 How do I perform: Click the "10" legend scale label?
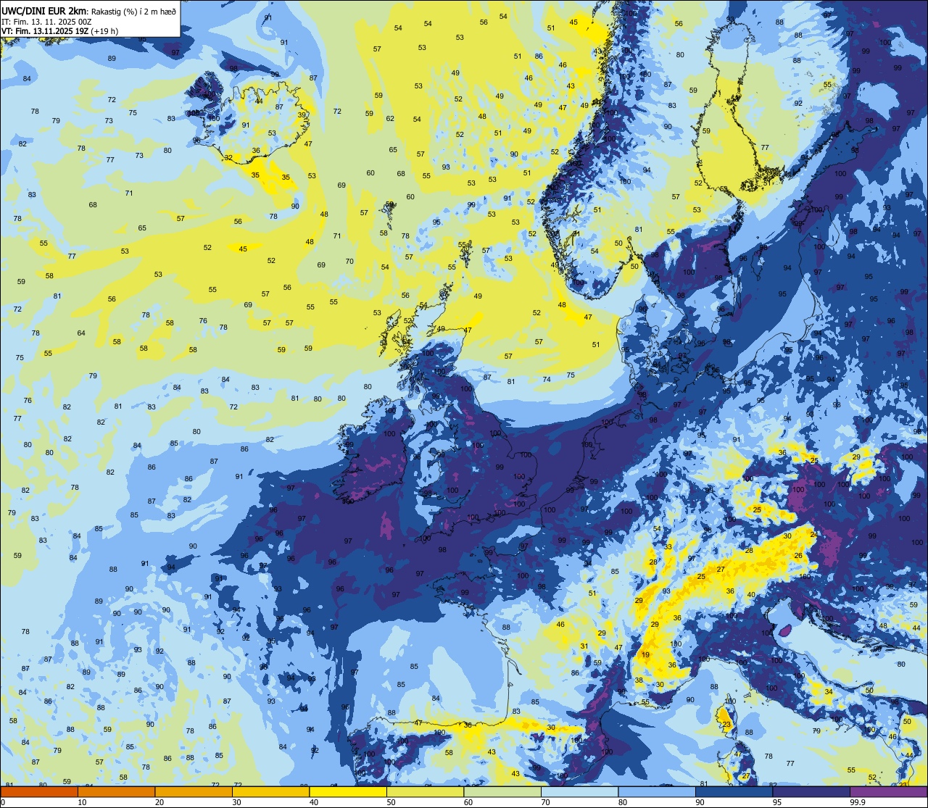(82, 802)
